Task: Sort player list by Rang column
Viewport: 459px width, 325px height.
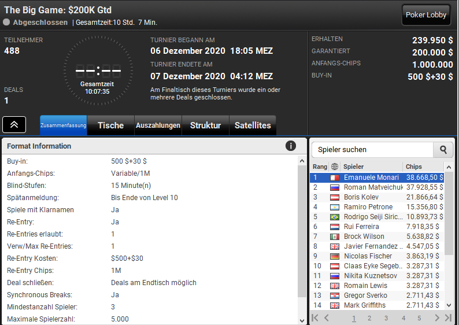Action: click(320, 167)
